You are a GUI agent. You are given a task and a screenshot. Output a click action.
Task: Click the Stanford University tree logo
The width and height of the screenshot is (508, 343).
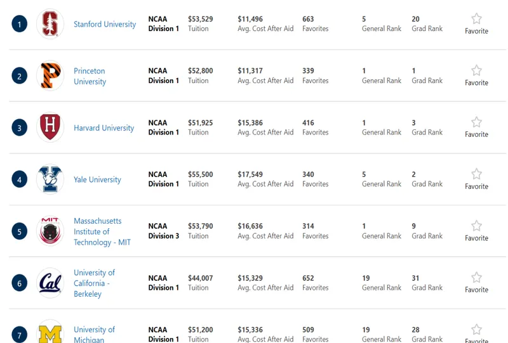pyautogui.click(x=50, y=24)
